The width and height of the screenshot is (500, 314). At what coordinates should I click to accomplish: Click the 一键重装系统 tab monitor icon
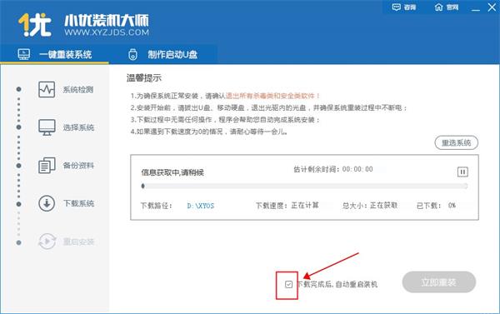24,54
